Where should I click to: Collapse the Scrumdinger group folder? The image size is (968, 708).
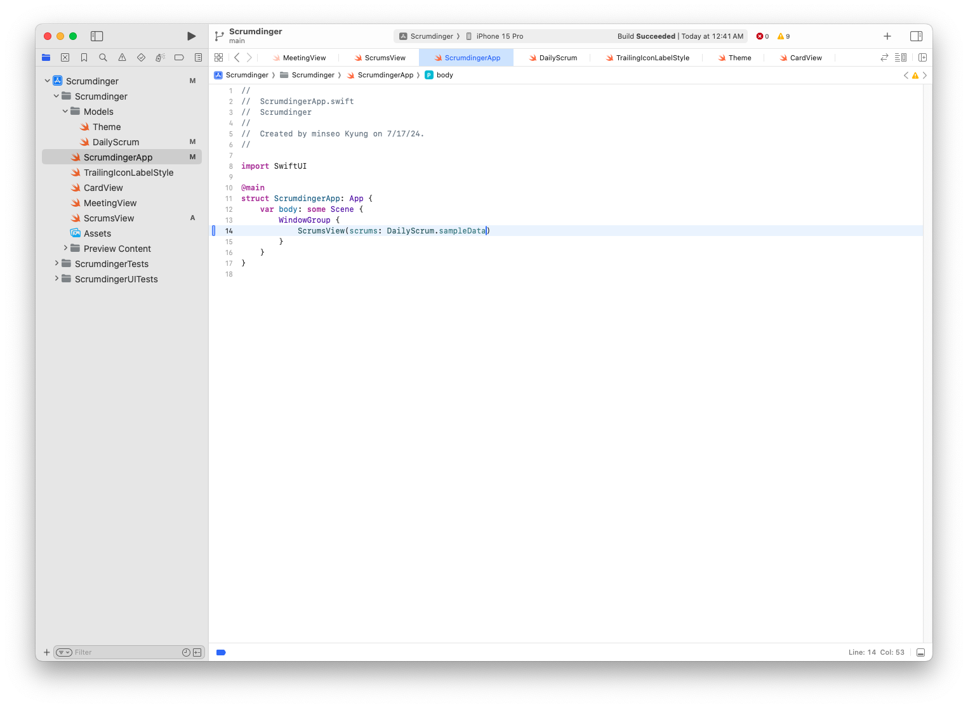(x=56, y=96)
